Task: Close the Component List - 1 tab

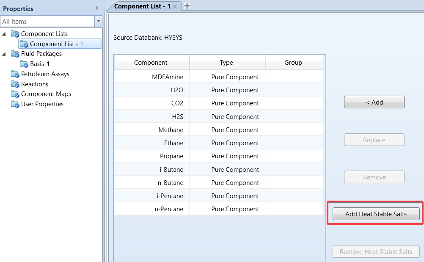Action: [x=175, y=6]
